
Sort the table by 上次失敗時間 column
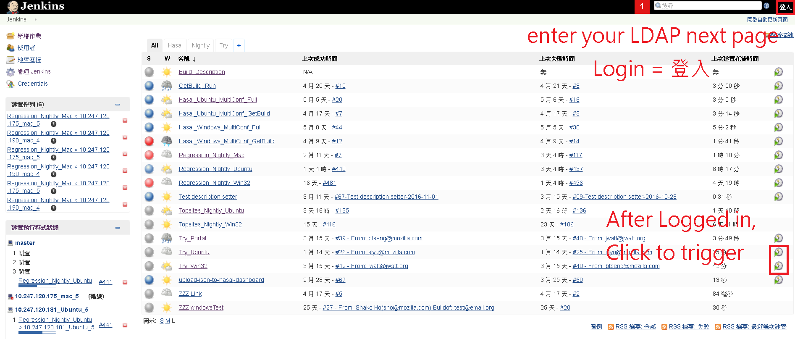(x=557, y=59)
